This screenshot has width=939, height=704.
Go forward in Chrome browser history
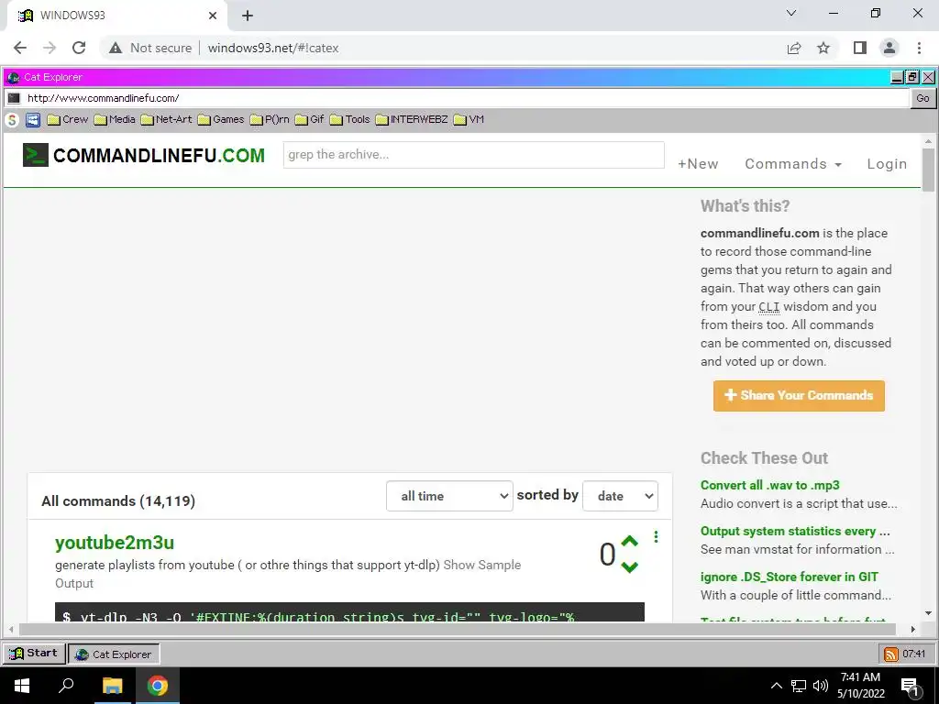(x=50, y=48)
